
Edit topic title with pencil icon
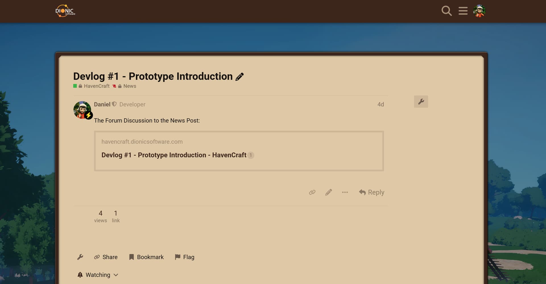click(240, 77)
